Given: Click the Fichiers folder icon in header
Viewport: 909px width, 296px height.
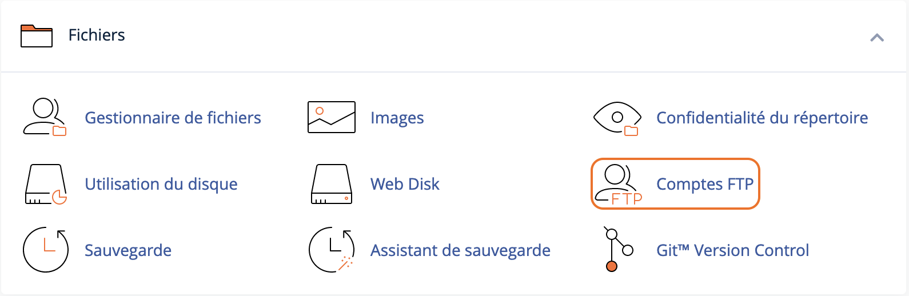Looking at the screenshot, I should coord(37,35).
